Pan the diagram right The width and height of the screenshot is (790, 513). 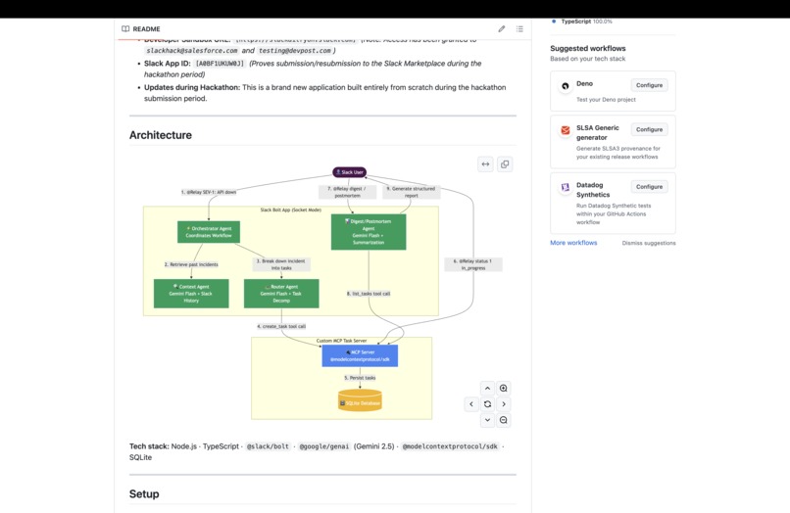504,403
